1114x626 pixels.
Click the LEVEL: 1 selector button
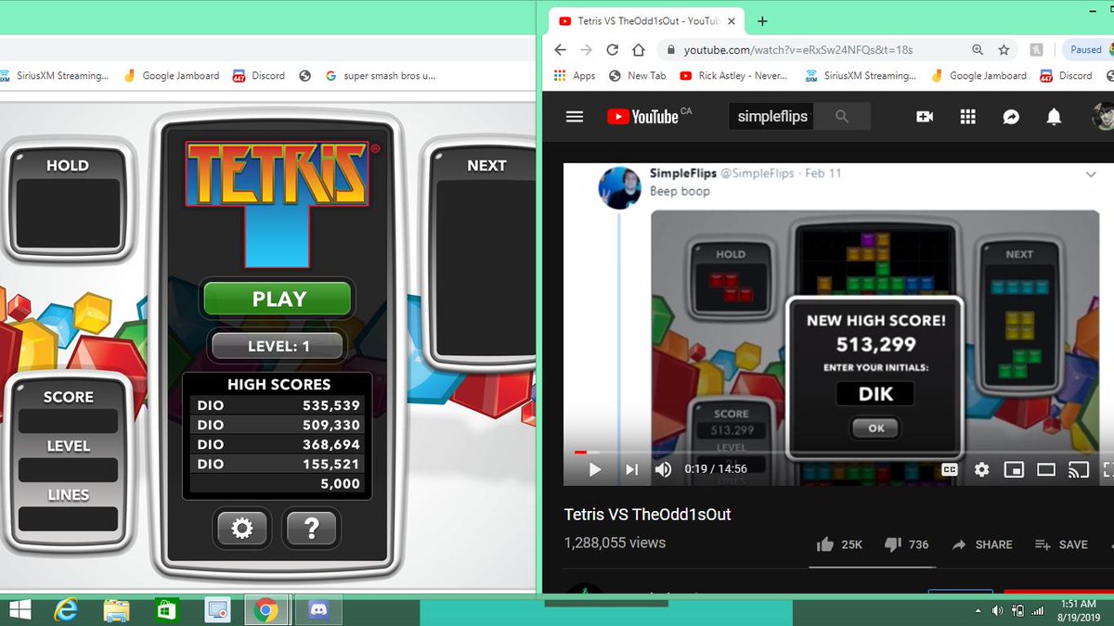(278, 346)
